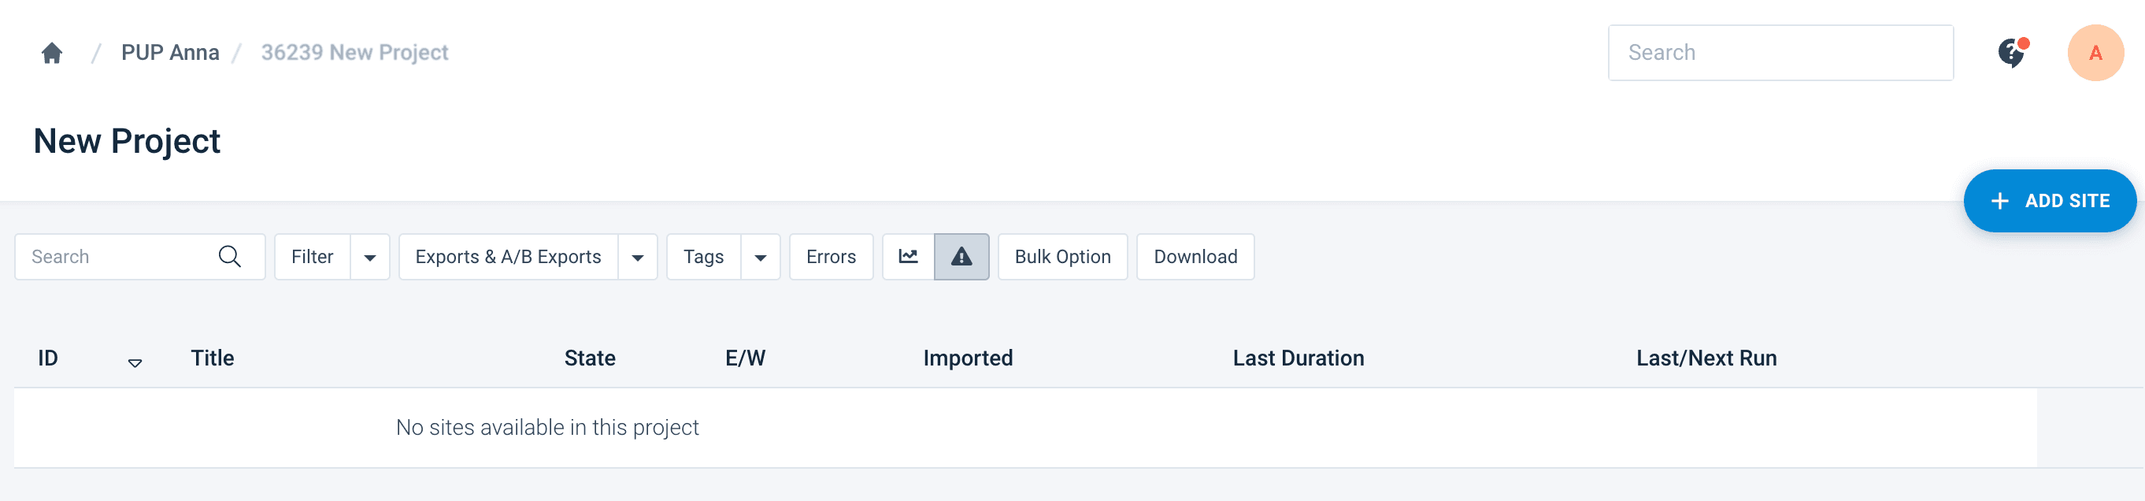Image resolution: width=2145 pixels, height=501 pixels.
Task: Click the Tags button
Action: pyautogui.click(x=702, y=257)
